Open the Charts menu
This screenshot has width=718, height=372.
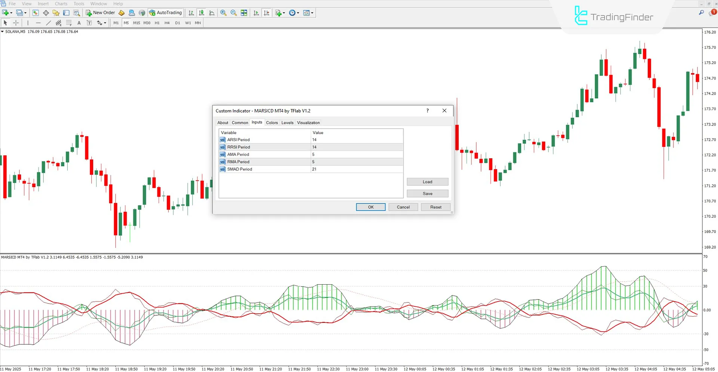[61, 4]
